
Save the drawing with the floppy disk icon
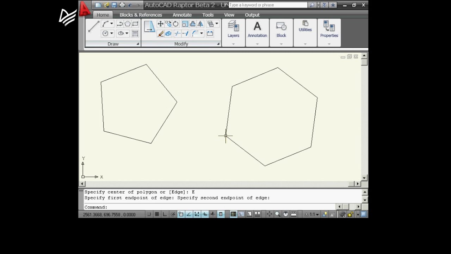(x=114, y=5)
